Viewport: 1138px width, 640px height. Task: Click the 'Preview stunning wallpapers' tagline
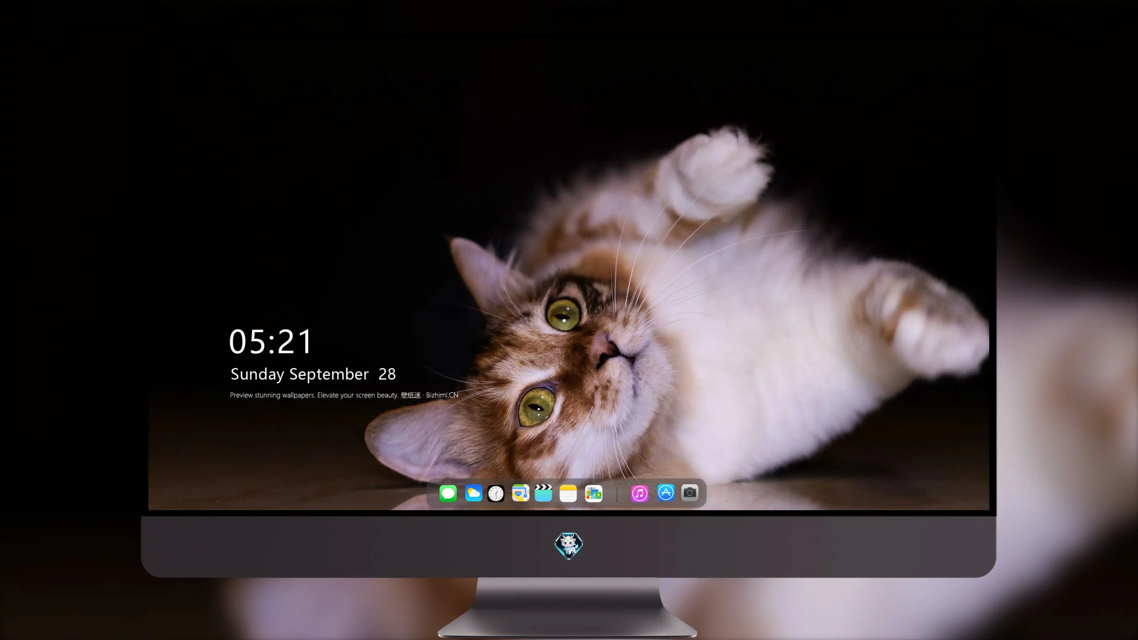272,395
